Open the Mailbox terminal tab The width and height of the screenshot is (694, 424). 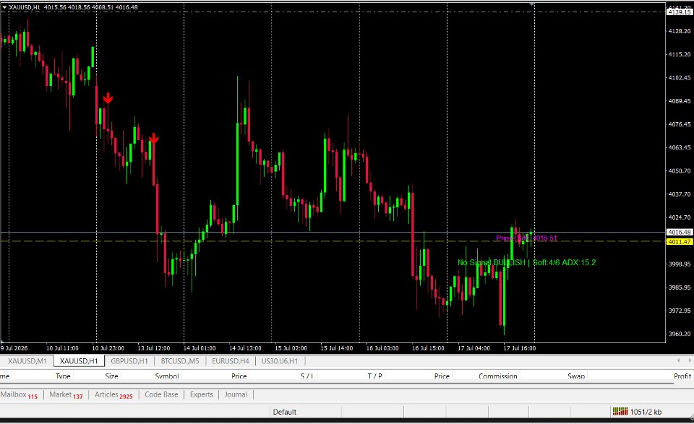19,395
